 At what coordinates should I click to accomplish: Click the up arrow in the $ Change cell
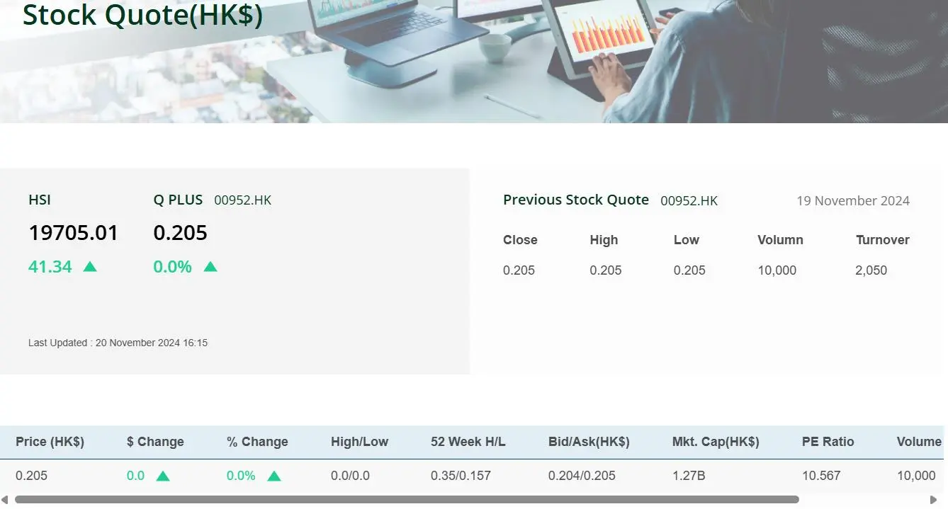click(x=163, y=476)
